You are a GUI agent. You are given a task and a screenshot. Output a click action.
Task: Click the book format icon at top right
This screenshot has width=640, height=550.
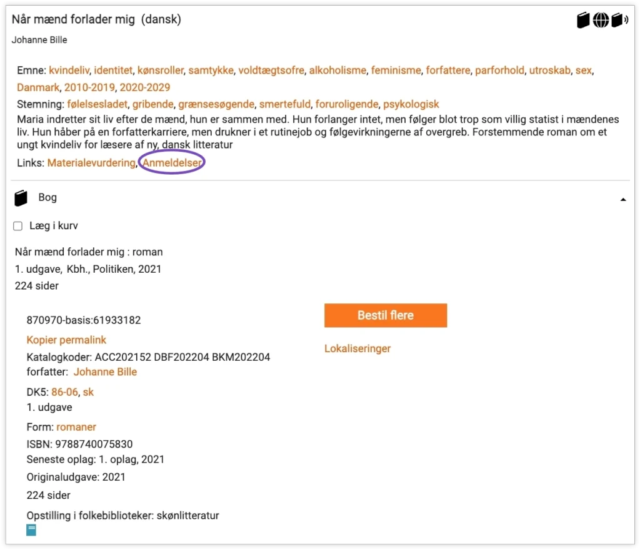coord(583,21)
